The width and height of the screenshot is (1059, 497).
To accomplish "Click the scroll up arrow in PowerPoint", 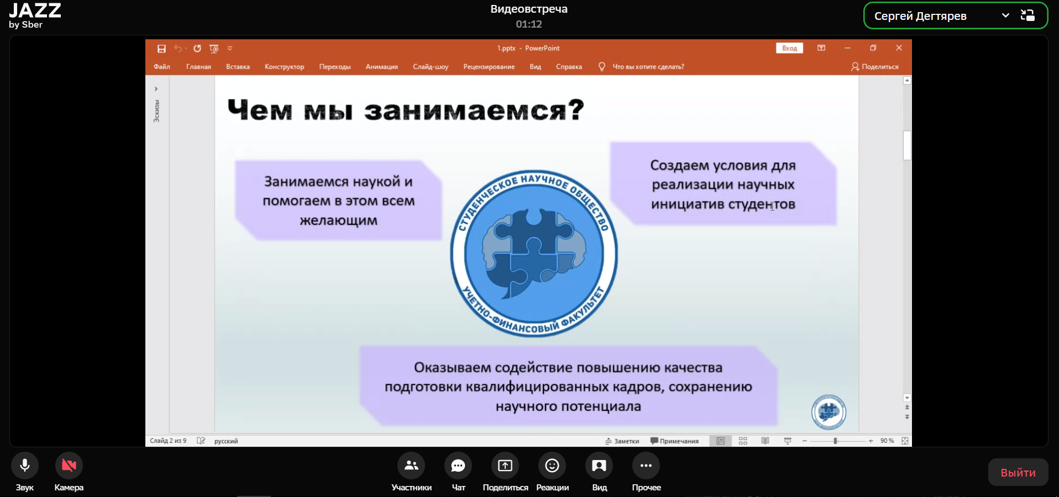I will tap(907, 81).
